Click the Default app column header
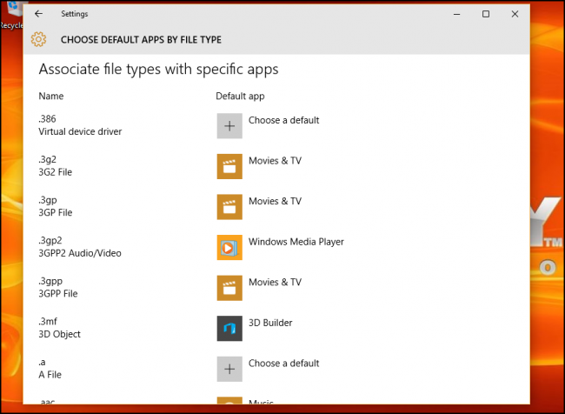The width and height of the screenshot is (565, 414). point(240,97)
